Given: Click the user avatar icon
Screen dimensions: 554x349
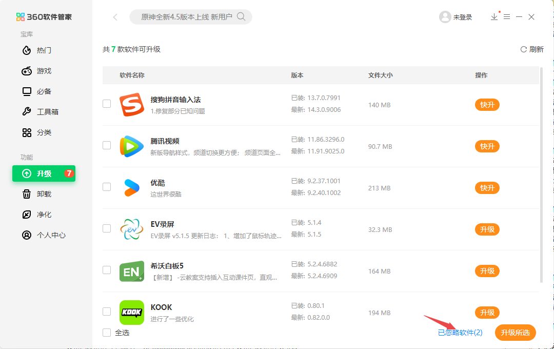Looking at the screenshot, I should (x=445, y=17).
